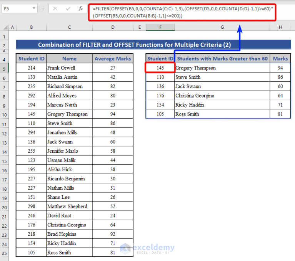Click the Enter checkmark formula bar icon
This screenshot has width=295, height=261.
[68, 9]
